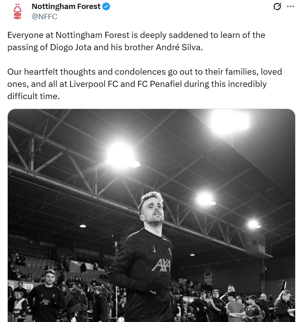Image resolution: width=298 pixels, height=322 pixels.
Task: Open the black-and-white tribute photo
Action: point(151,215)
